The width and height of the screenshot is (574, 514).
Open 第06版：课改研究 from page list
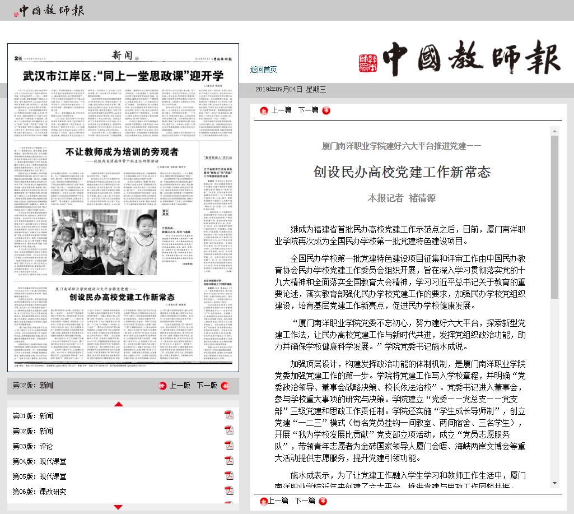click(40, 492)
